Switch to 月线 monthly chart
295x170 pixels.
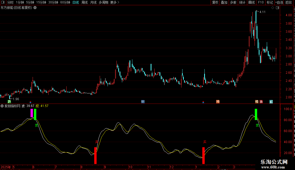pyautogui.click(x=93, y=2)
